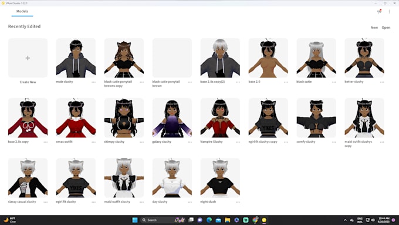Show hidden system tray icons

click(x=345, y=220)
